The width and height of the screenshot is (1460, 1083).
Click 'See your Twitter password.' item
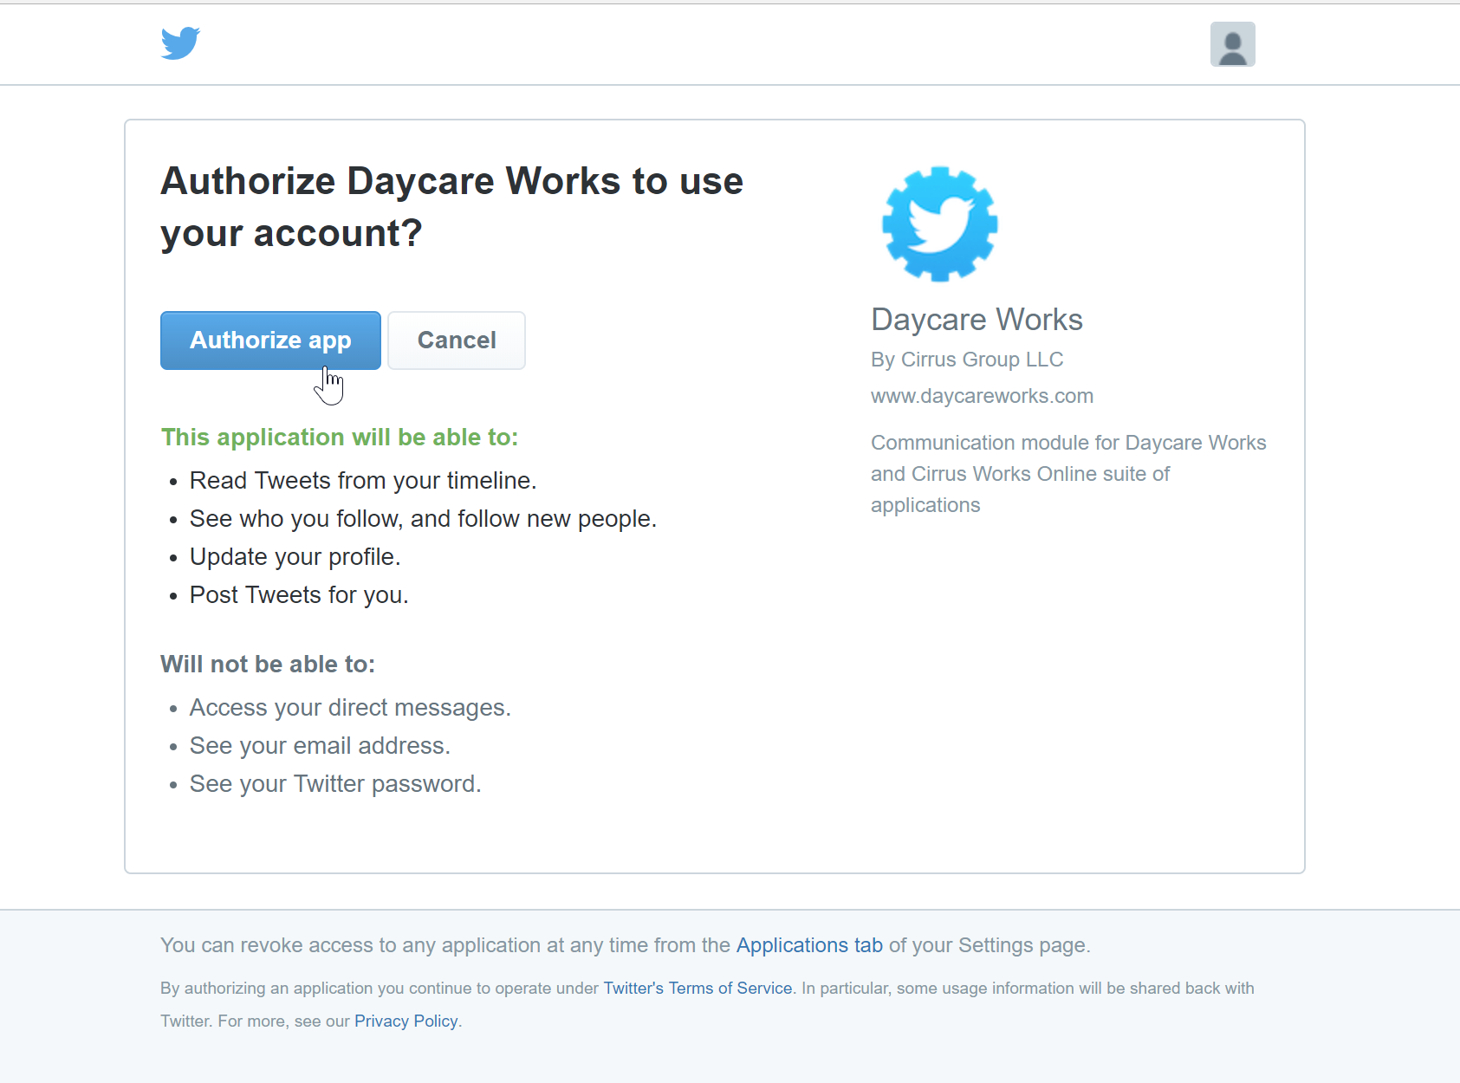(x=335, y=784)
